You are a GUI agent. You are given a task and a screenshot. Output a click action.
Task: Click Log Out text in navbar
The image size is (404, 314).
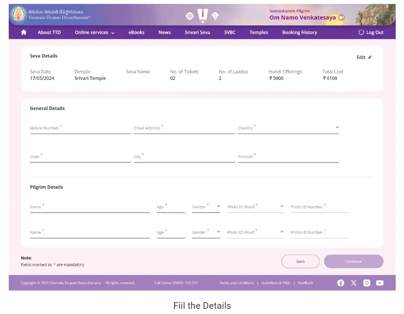(375, 32)
